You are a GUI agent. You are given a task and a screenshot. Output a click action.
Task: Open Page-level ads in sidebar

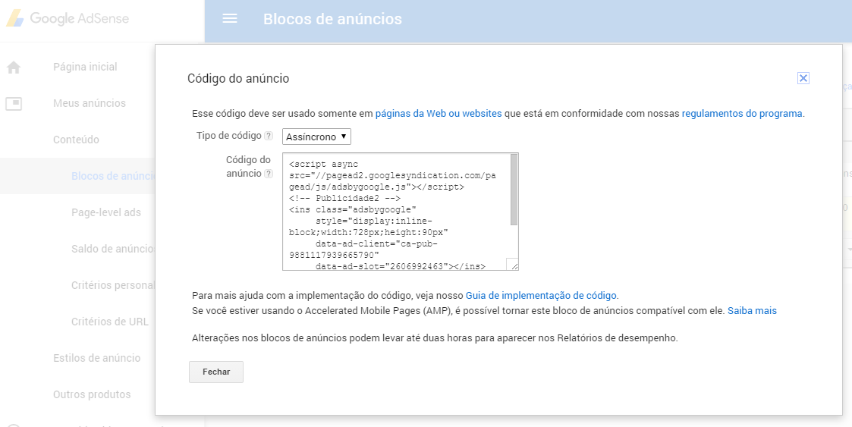coord(106,212)
